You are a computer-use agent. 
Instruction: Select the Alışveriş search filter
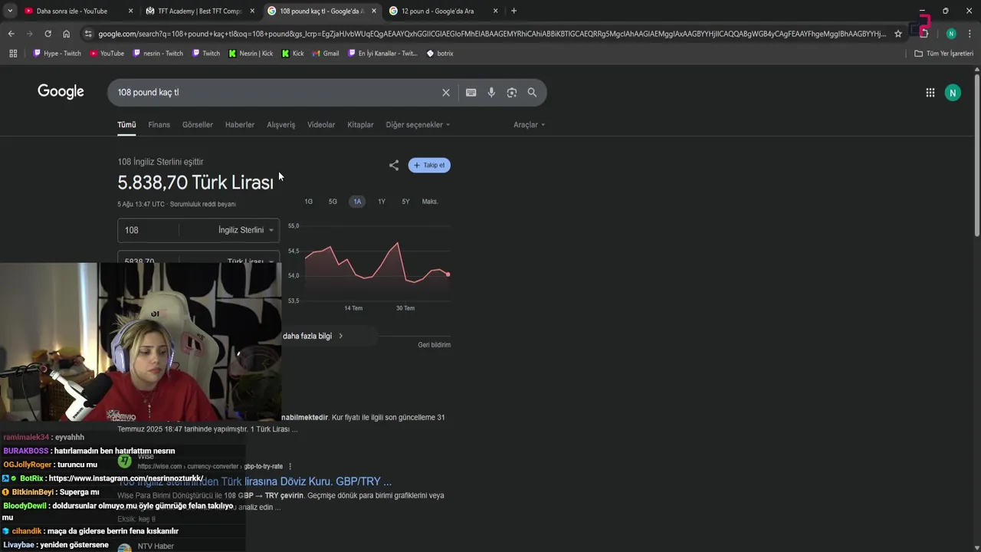(281, 125)
